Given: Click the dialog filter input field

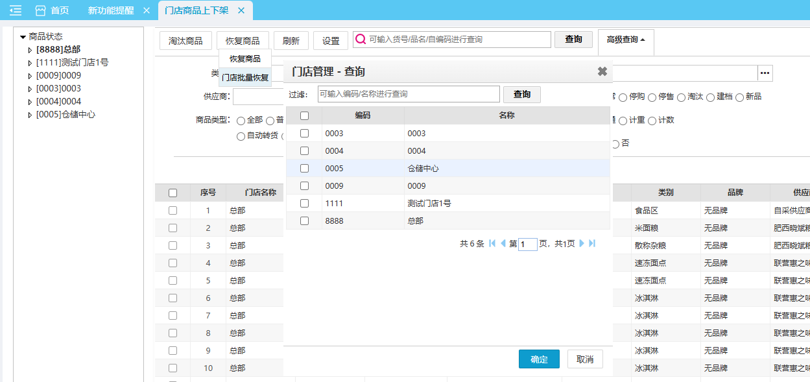Looking at the screenshot, I should pos(409,94).
